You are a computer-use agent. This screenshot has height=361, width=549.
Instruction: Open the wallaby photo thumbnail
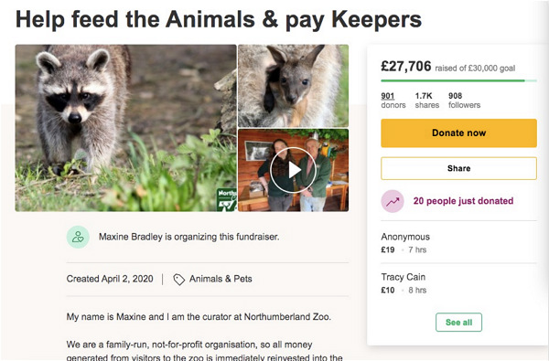click(293, 86)
